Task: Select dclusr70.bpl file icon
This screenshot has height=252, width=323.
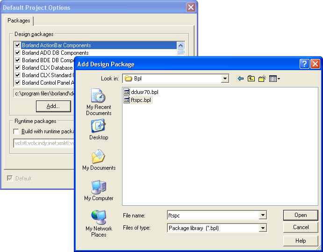Action: [x=127, y=92]
